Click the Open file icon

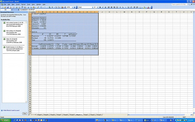point(5,7)
